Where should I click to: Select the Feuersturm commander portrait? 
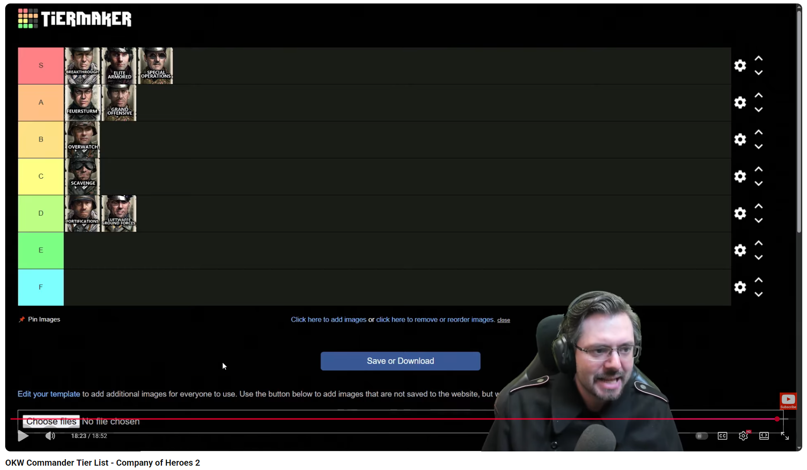tap(82, 103)
